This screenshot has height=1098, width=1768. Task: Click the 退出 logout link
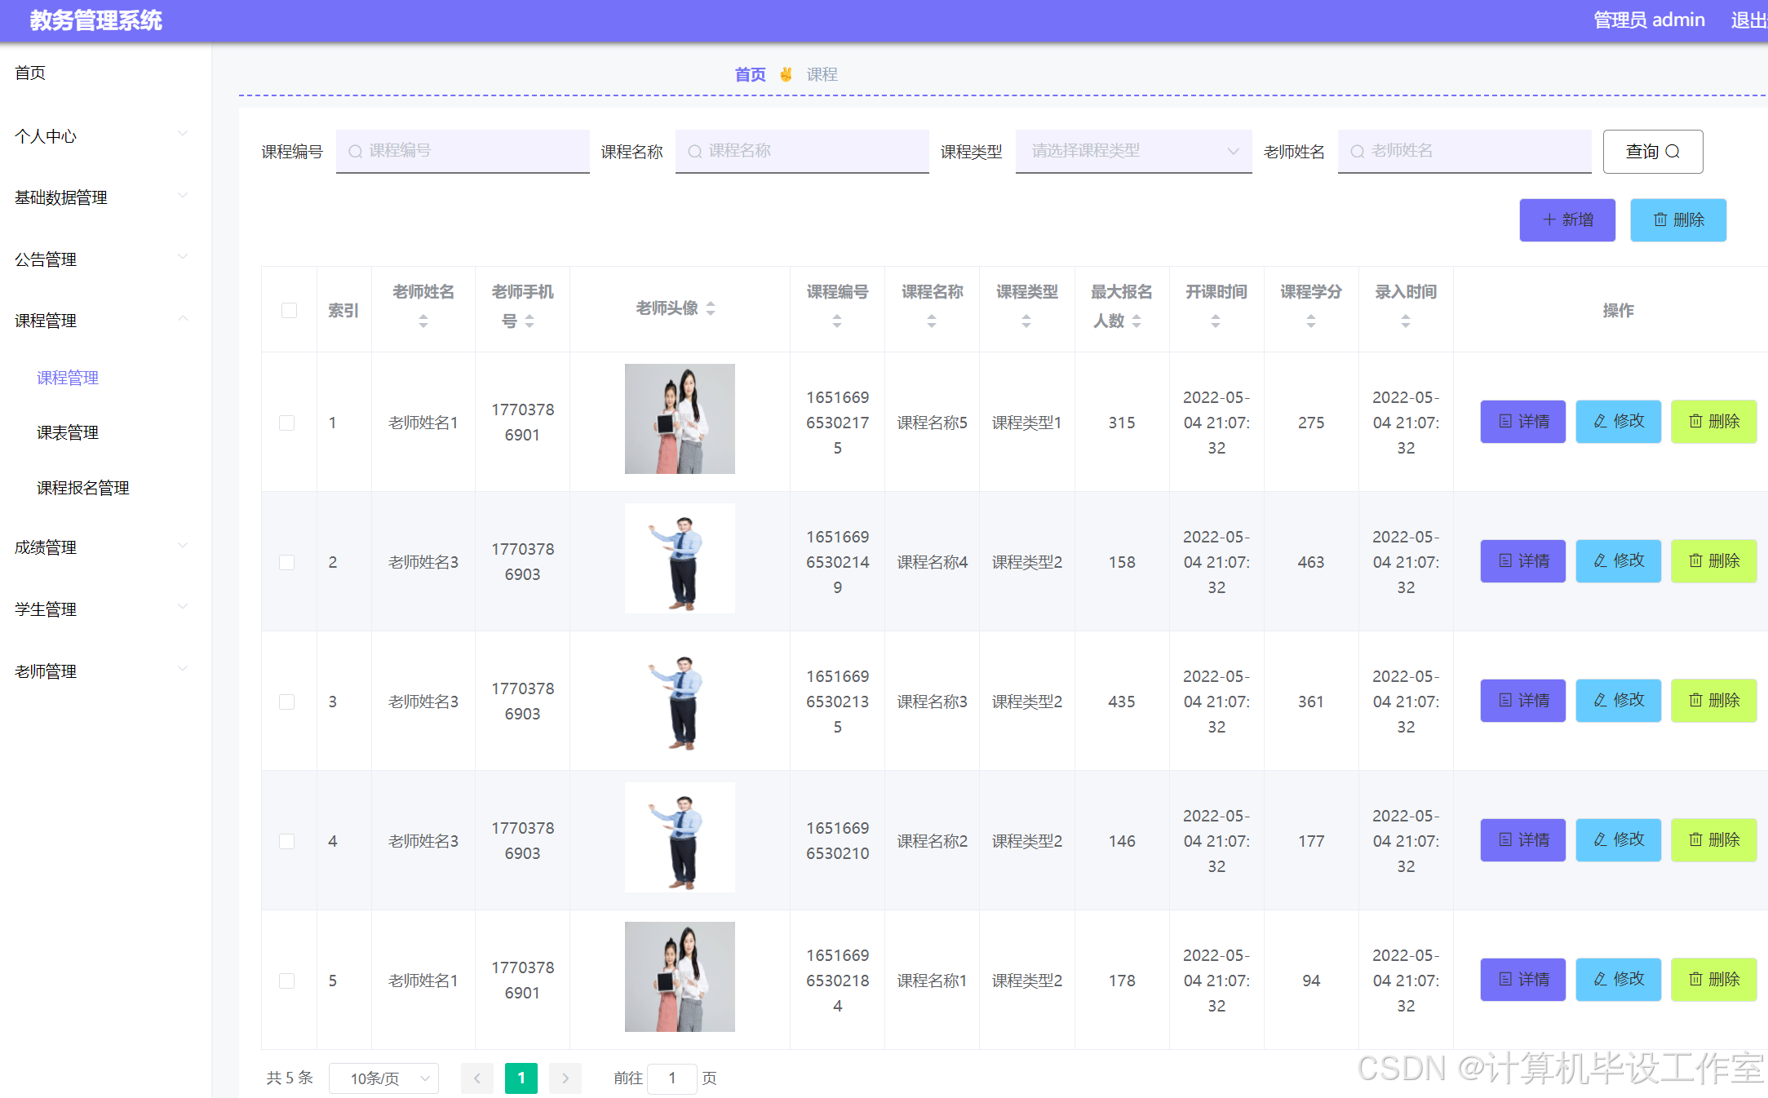pos(1748,20)
